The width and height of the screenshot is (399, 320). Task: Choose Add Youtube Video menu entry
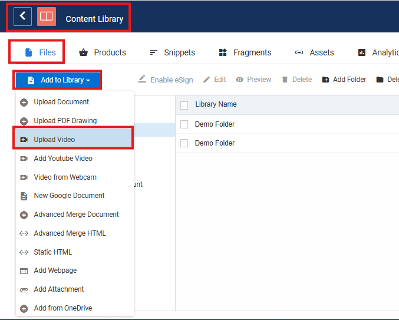coord(62,159)
